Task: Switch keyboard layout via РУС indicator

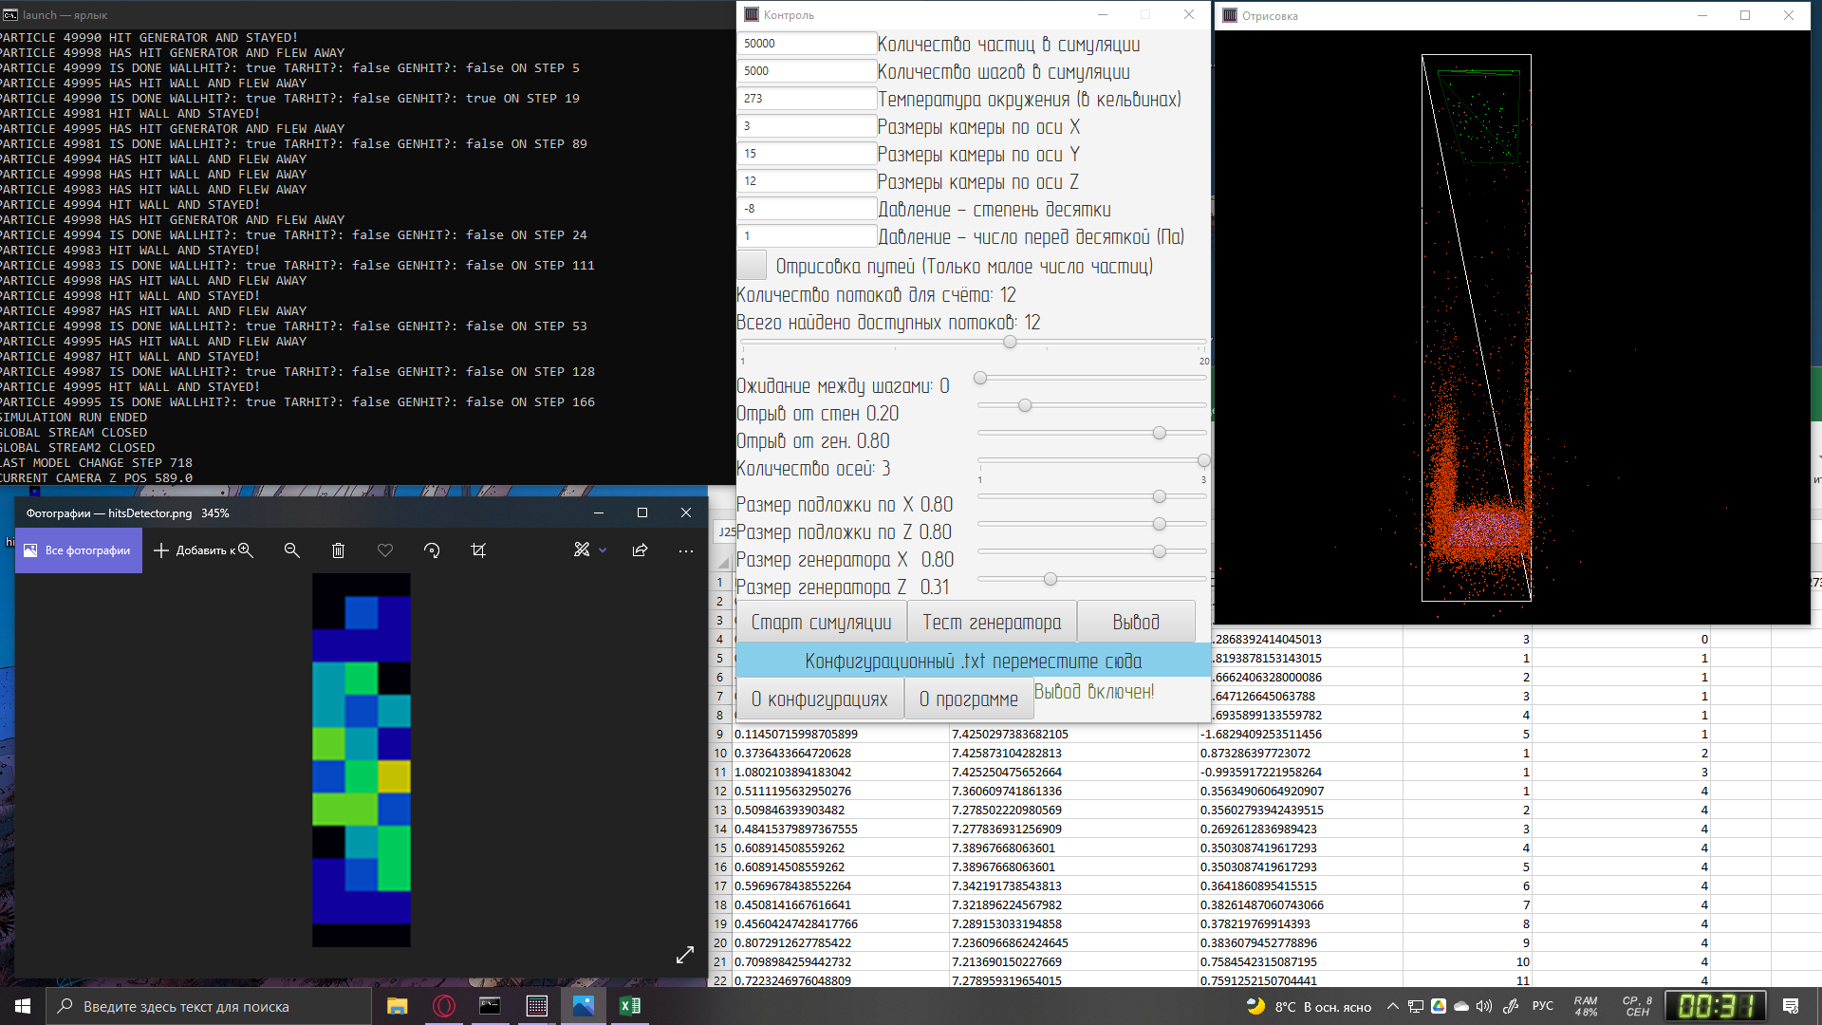Action: (1544, 1006)
